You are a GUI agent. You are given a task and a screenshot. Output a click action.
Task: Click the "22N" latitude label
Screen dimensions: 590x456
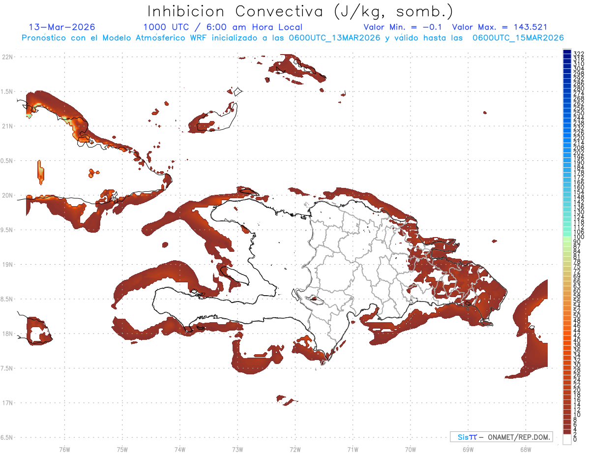(7, 57)
